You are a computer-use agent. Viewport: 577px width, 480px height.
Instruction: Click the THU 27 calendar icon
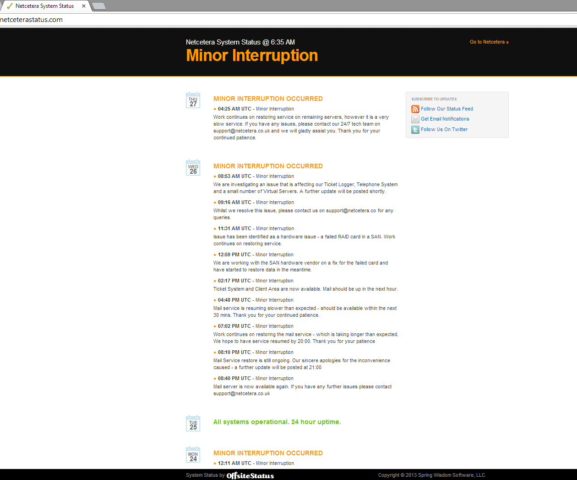click(193, 100)
